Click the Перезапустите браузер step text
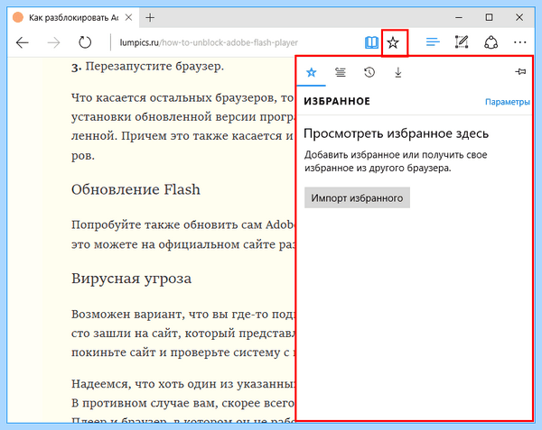The height and width of the screenshot is (430, 542). pyautogui.click(x=154, y=66)
